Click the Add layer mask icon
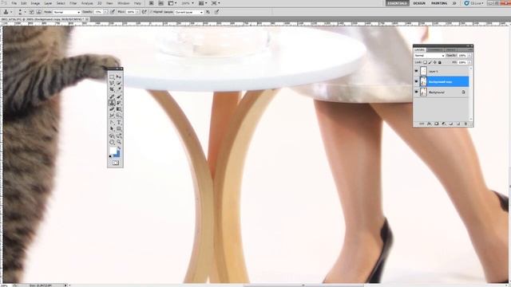The width and height of the screenshot is (511, 287). (x=437, y=124)
